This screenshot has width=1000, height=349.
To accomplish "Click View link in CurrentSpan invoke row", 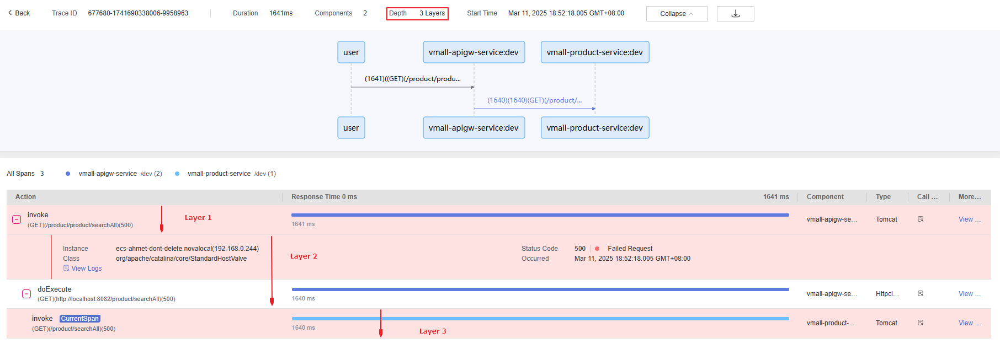I will tap(970, 323).
